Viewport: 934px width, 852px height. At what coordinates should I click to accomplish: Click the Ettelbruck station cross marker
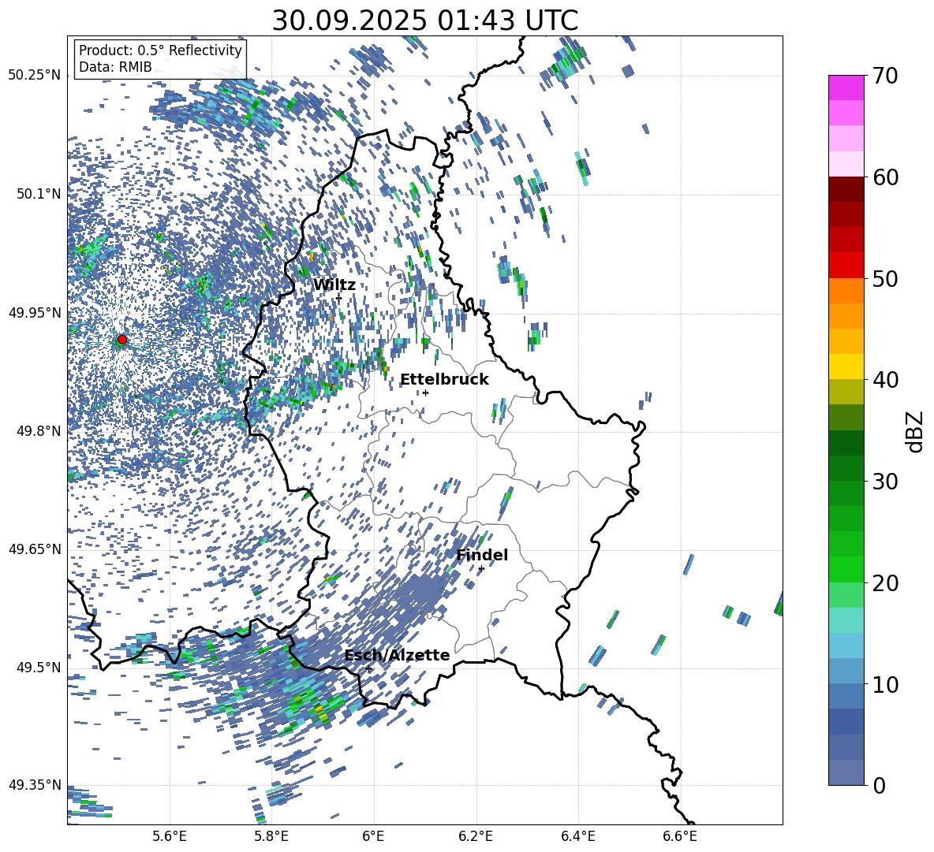425,393
